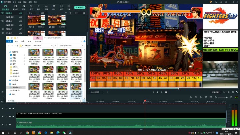
Task: Switch media grid view layout icon
Action: tap(70, 13)
